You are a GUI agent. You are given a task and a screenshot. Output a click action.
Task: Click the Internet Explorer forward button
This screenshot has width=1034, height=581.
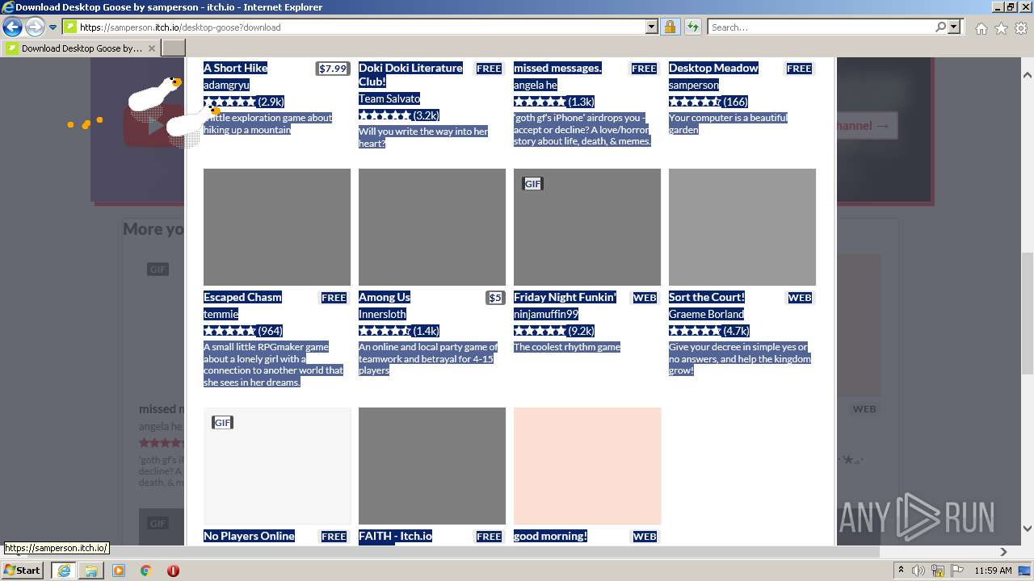click(35, 27)
